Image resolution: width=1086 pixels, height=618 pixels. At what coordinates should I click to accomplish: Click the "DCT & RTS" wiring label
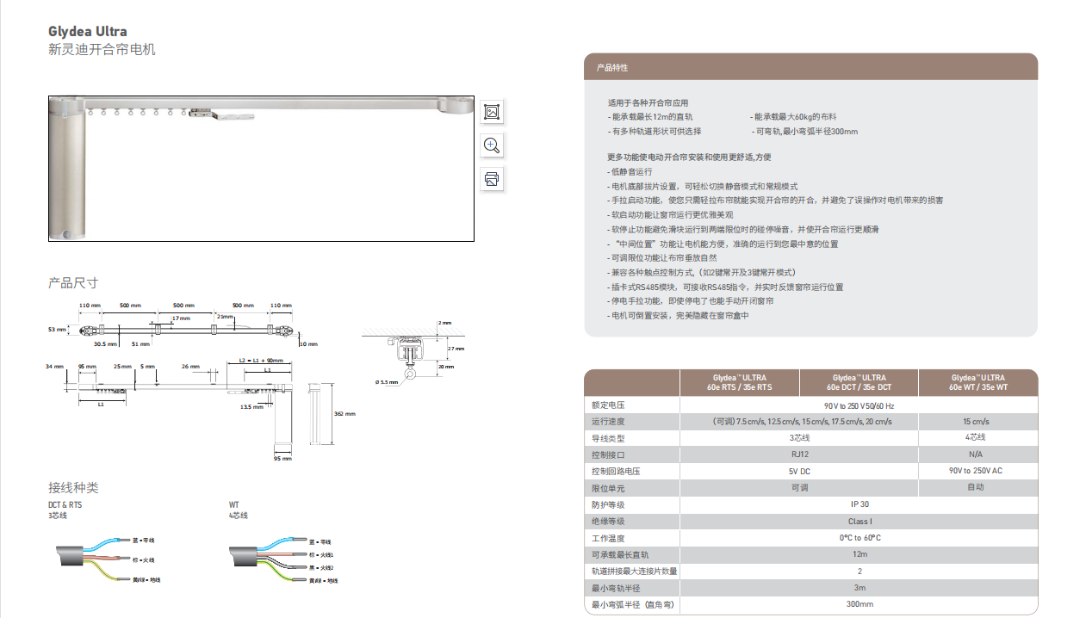[65, 505]
